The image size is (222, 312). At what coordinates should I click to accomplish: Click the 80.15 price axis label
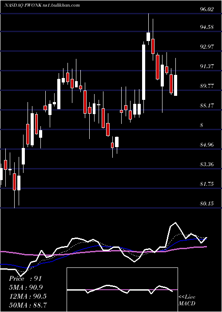[207, 204]
